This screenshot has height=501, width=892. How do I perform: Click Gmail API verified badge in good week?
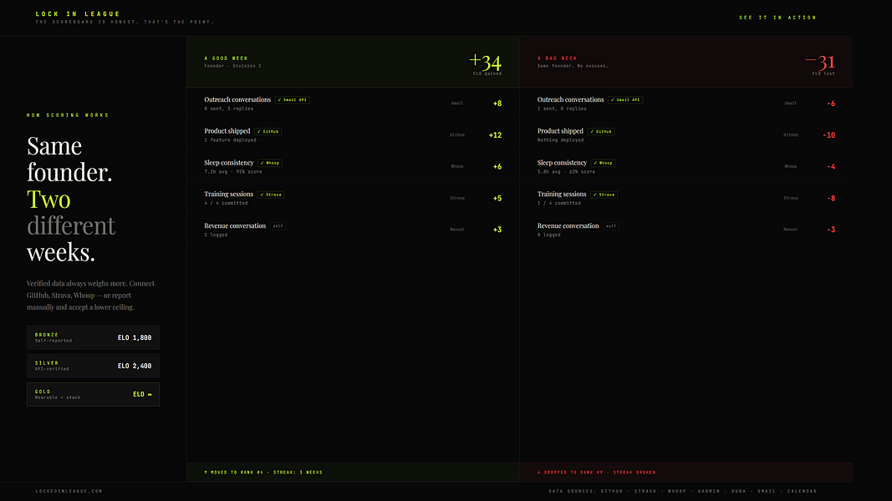click(293, 100)
